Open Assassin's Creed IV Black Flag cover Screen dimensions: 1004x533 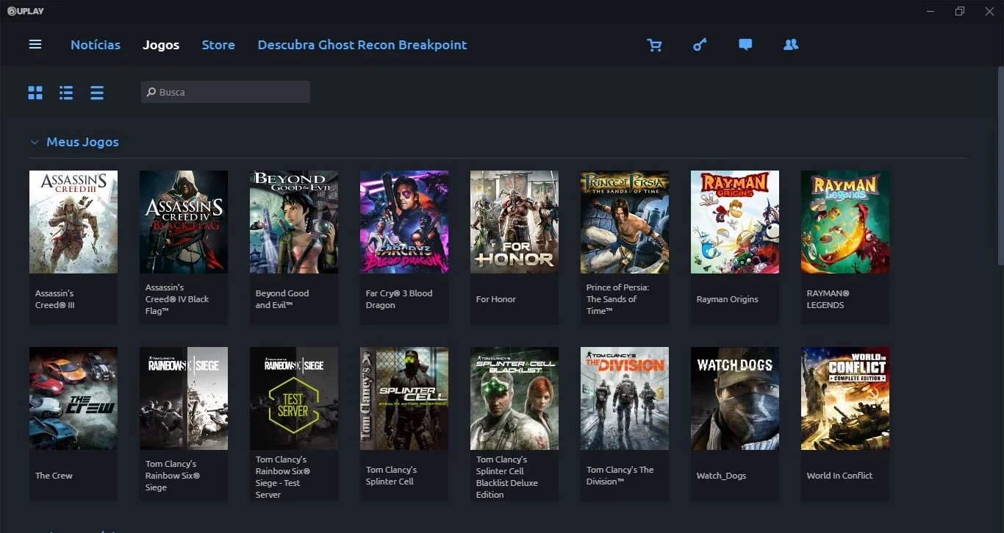184,222
